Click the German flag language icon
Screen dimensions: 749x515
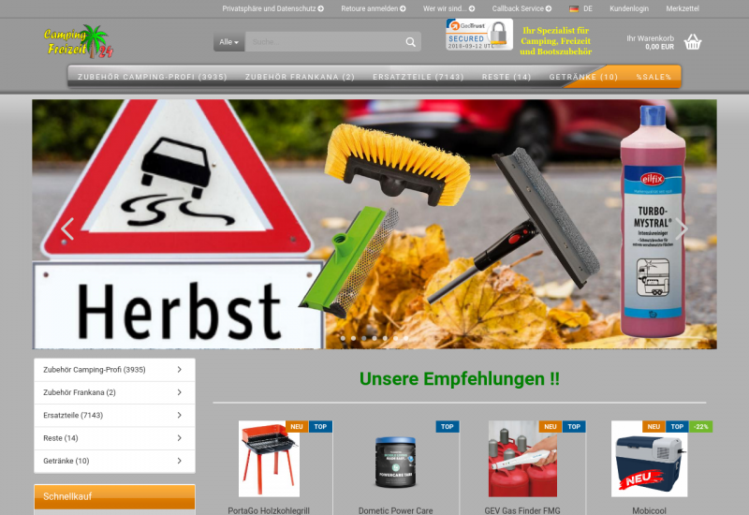[x=574, y=8]
